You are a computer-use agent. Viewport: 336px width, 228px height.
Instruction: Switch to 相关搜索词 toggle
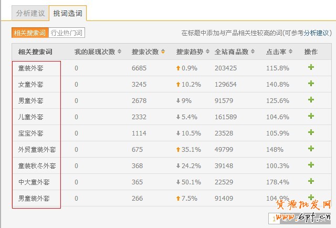tap(29, 33)
